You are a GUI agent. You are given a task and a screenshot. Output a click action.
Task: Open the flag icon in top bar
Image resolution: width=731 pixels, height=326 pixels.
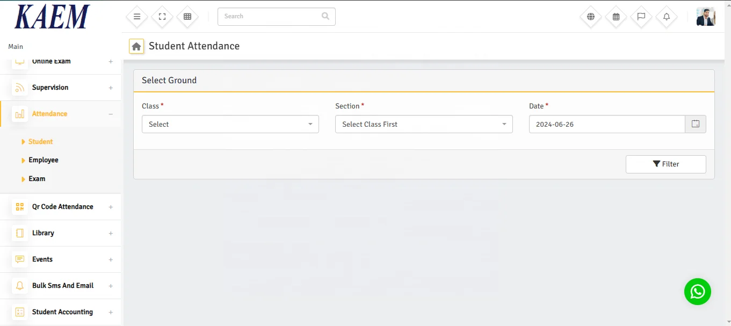641,17
